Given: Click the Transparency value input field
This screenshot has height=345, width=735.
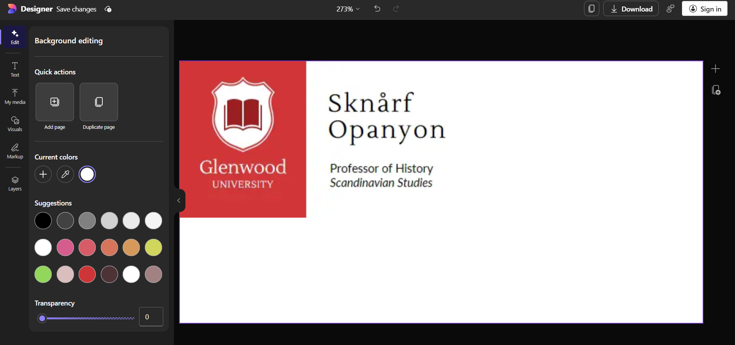Looking at the screenshot, I should (x=151, y=317).
